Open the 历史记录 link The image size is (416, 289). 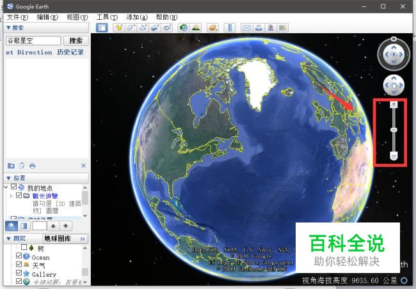pos(70,52)
